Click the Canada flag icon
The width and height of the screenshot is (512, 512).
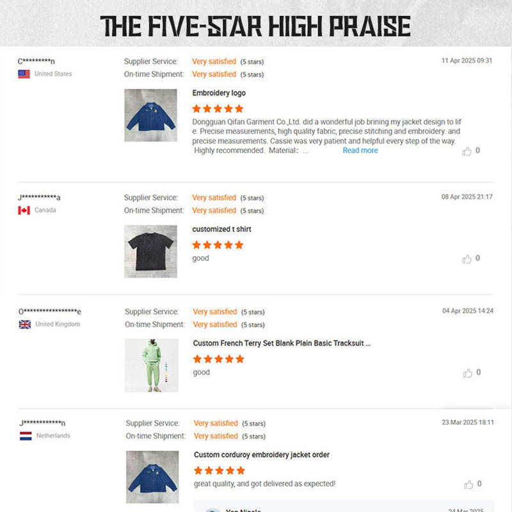(x=24, y=211)
